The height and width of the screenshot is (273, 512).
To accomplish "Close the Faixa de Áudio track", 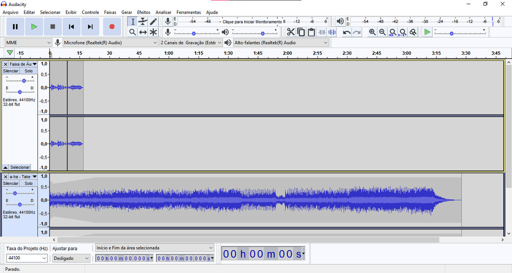I will [x=5, y=64].
